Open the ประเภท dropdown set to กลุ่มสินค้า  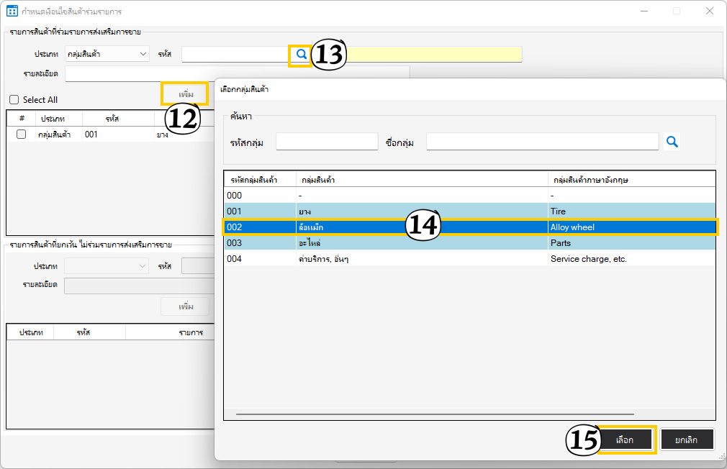tap(107, 54)
